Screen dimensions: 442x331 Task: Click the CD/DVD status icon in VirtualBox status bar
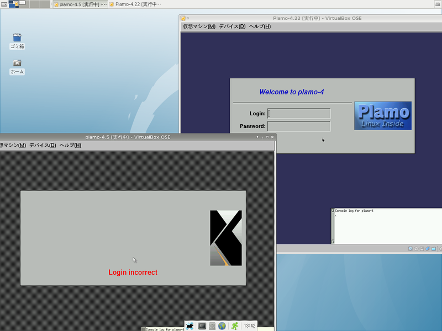416,249
